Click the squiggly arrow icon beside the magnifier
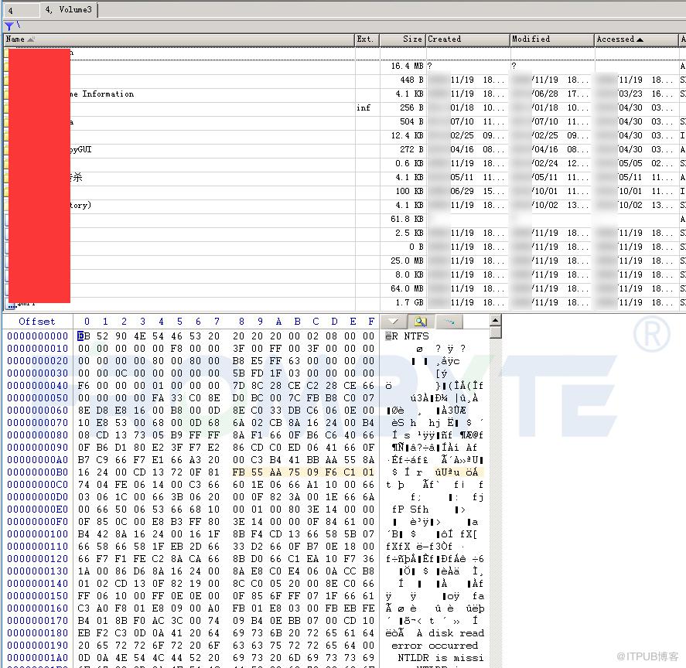This screenshot has width=686, height=668. (x=449, y=322)
